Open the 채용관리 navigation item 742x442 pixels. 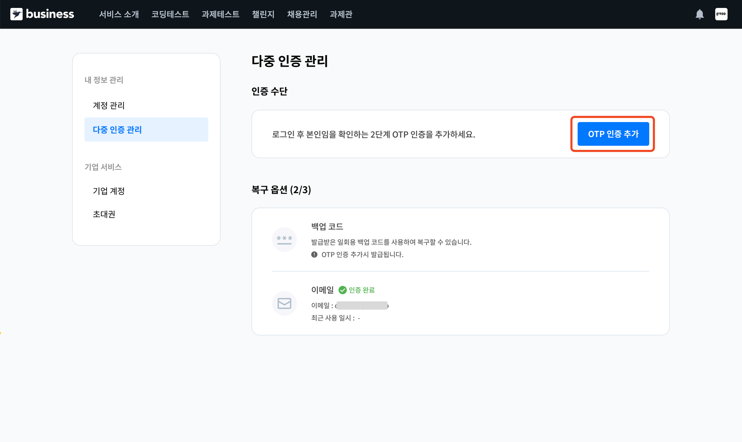pyautogui.click(x=302, y=14)
